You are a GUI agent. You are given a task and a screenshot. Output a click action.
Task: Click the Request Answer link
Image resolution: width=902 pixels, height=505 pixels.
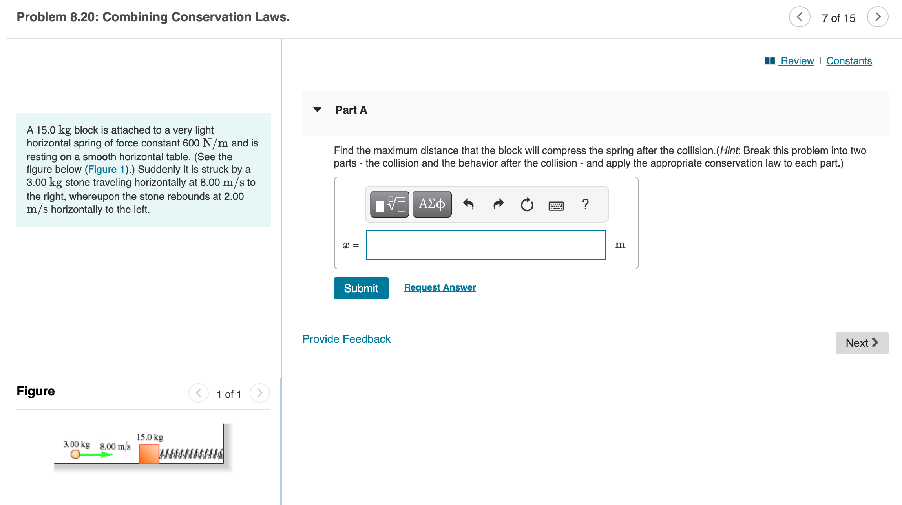pos(440,287)
